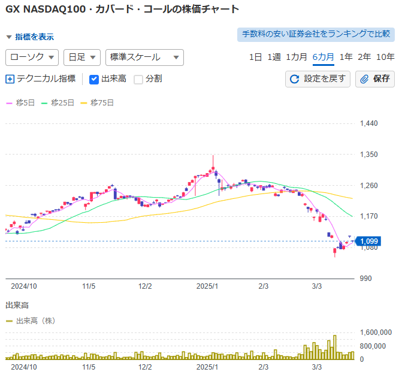Click the 800,000 volume axis label

click(x=373, y=346)
